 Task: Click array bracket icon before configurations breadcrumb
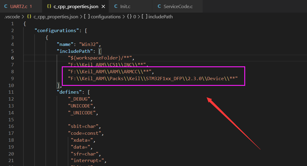(87, 17)
